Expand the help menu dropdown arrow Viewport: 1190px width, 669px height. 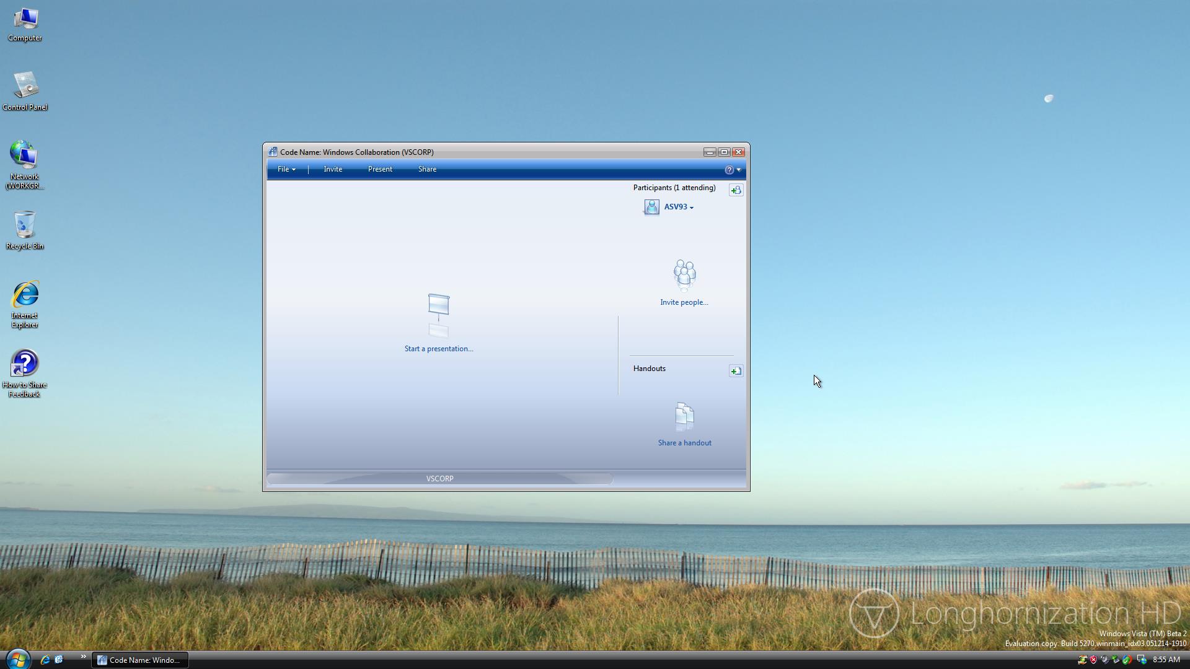[x=738, y=170]
